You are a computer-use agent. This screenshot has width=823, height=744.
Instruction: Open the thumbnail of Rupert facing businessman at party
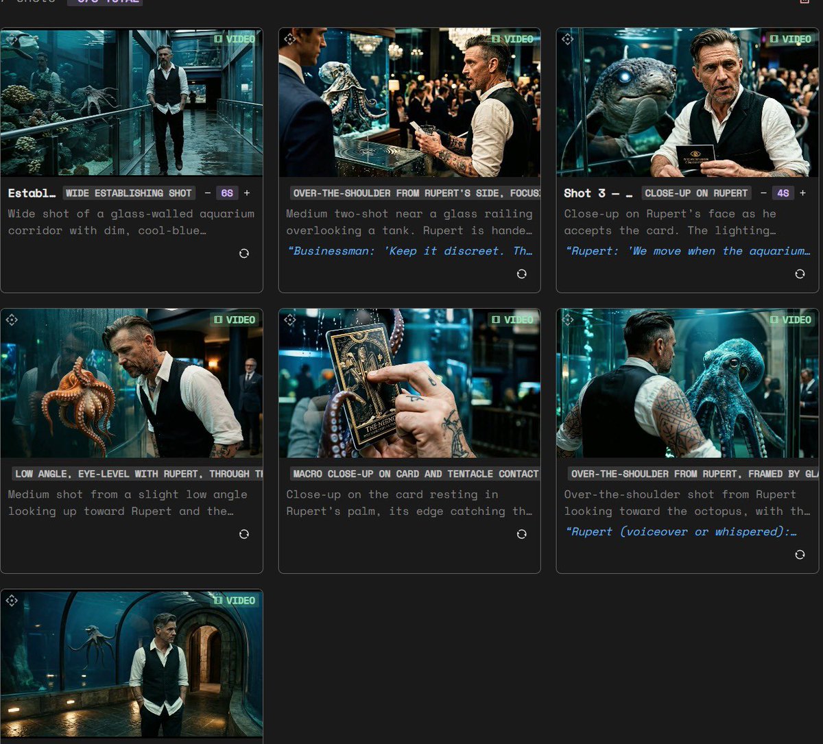[409, 102]
